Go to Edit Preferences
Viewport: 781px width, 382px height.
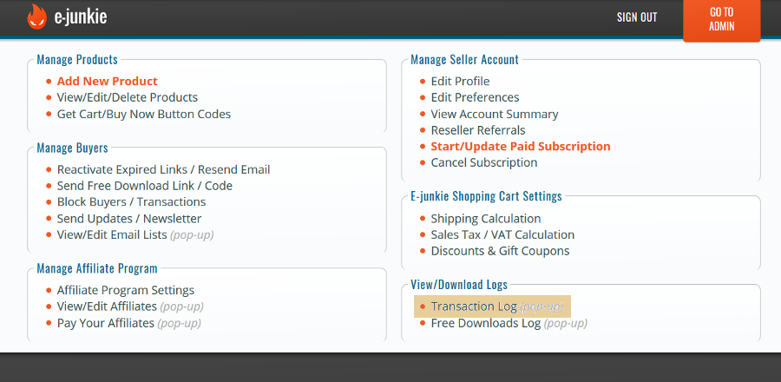click(475, 97)
